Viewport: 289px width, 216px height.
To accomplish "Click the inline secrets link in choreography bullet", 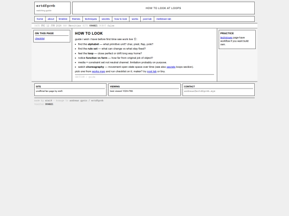I will click(x=171, y=67).
